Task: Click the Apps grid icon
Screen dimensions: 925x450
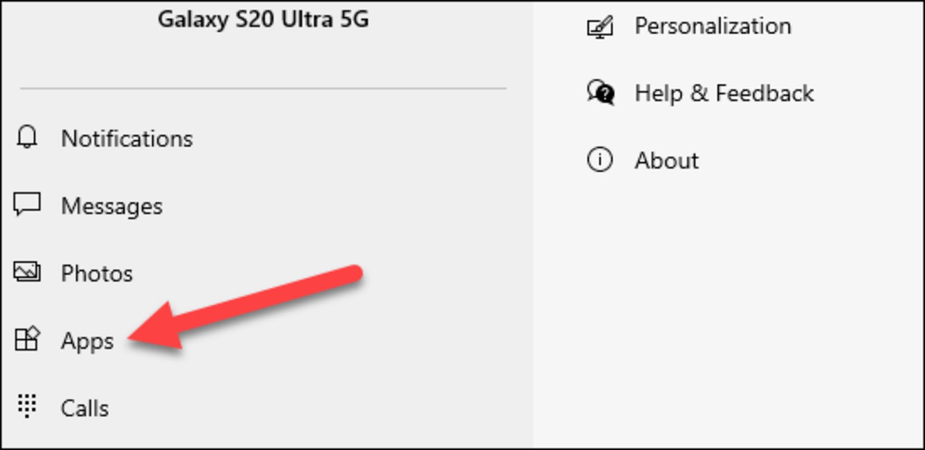Action: point(27,340)
